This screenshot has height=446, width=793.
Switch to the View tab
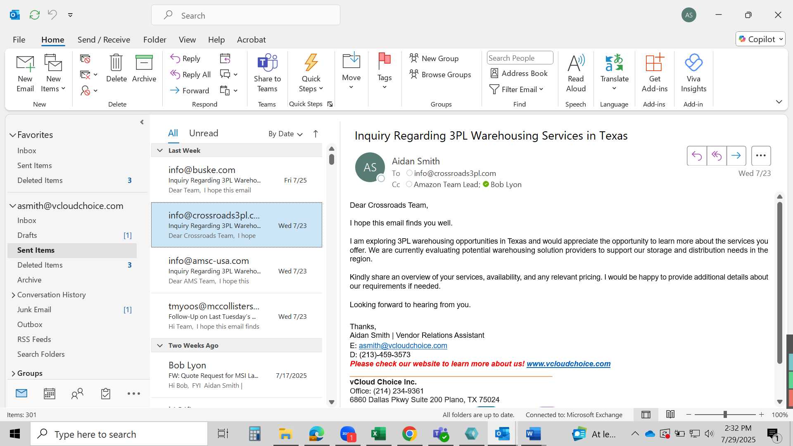187,40
